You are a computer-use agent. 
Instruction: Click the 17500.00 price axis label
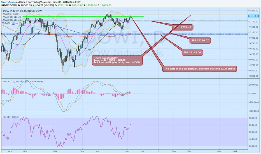pos(253,27)
